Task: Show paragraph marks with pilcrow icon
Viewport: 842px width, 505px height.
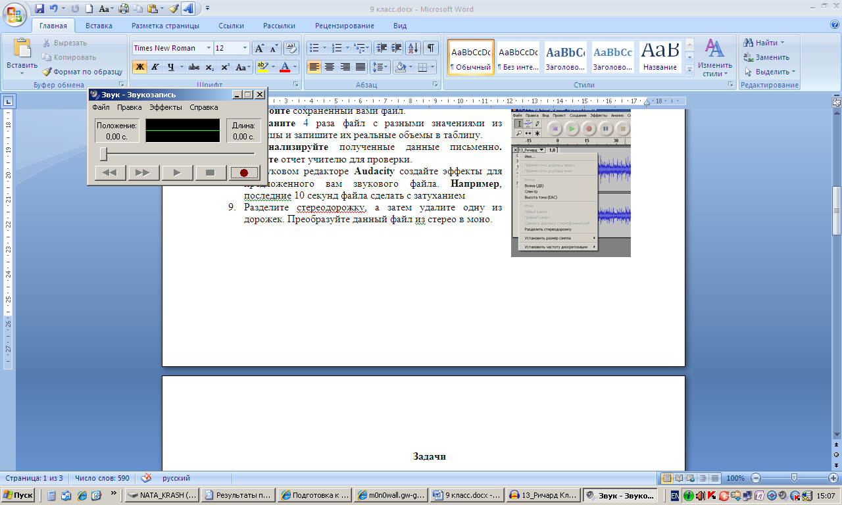Action: (x=431, y=48)
